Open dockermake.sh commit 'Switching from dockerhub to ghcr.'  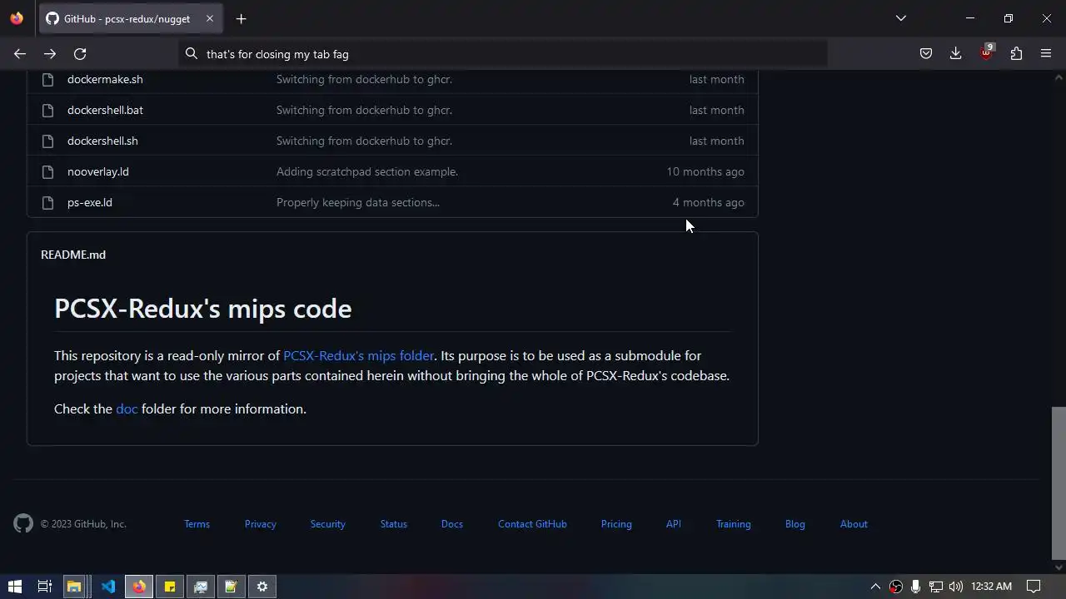click(x=364, y=79)
